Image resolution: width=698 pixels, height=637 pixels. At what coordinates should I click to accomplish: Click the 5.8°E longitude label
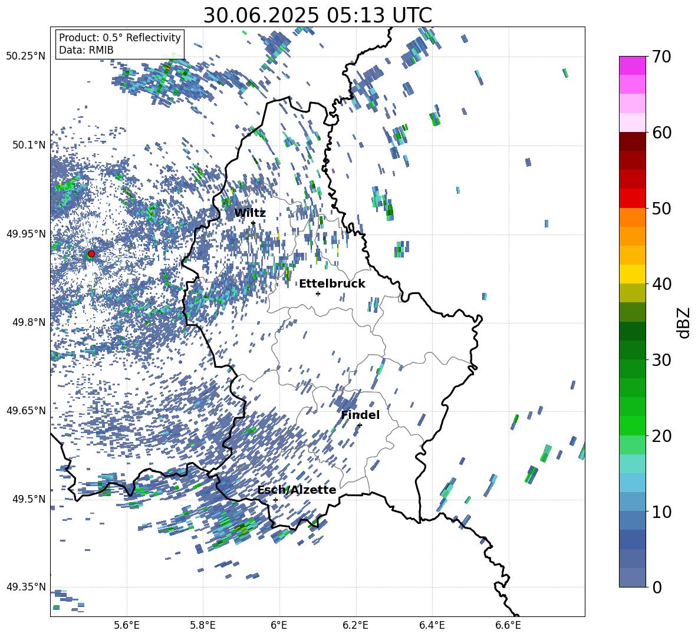click(x=203, y=625)
